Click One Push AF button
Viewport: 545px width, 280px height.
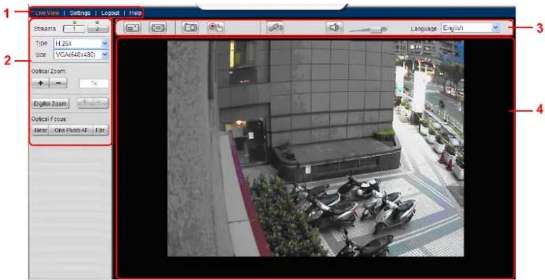[x=71, y=131]
